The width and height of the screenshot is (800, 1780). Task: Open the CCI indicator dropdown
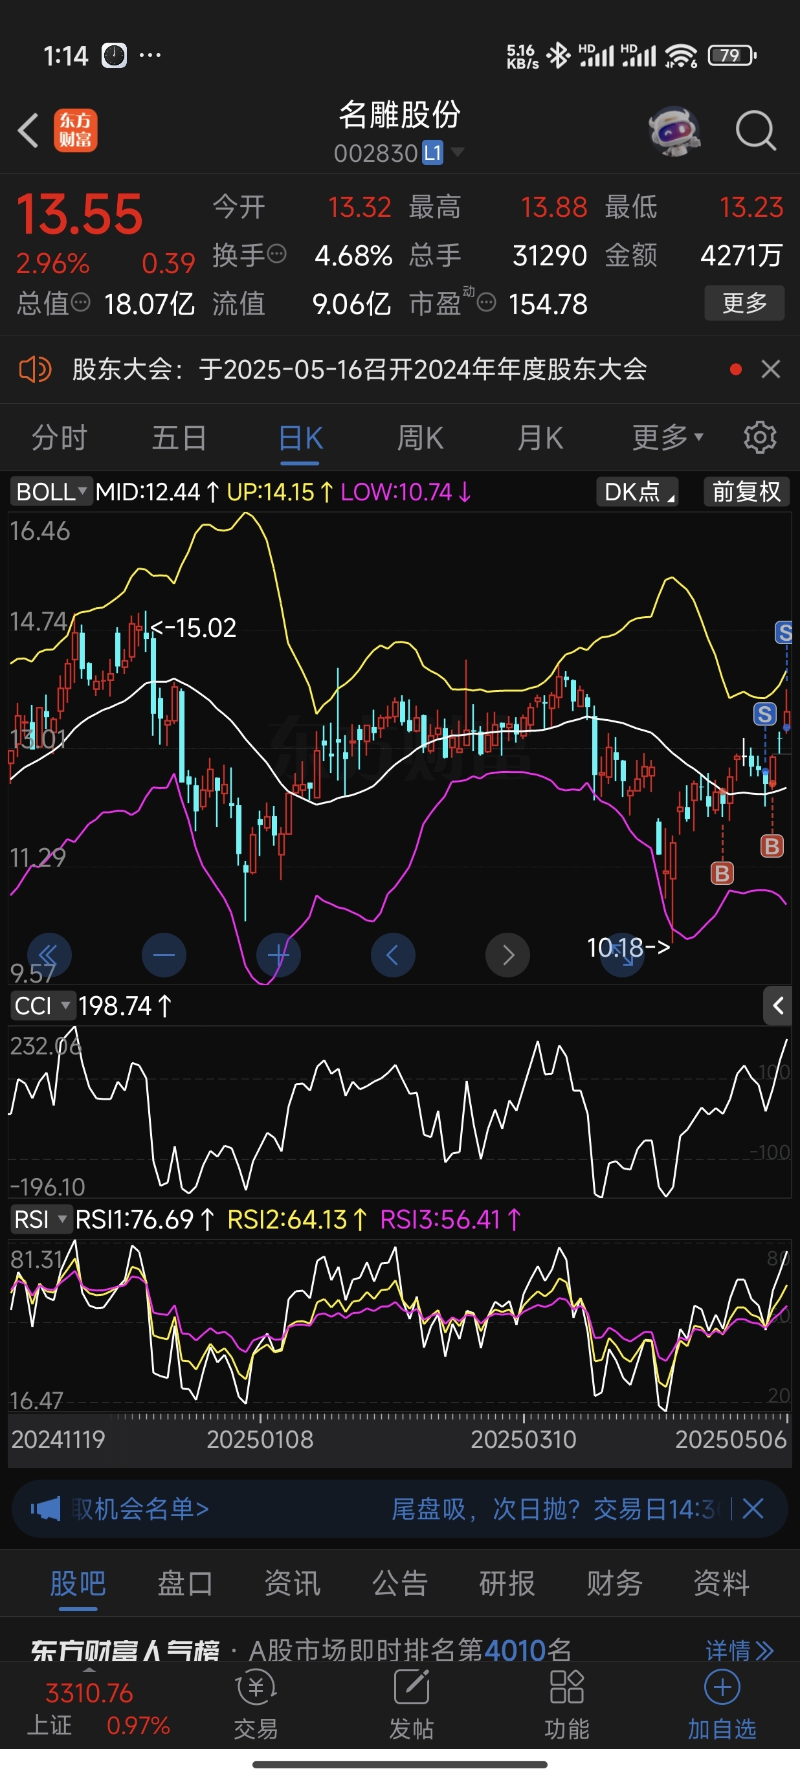coord(43,1005)
